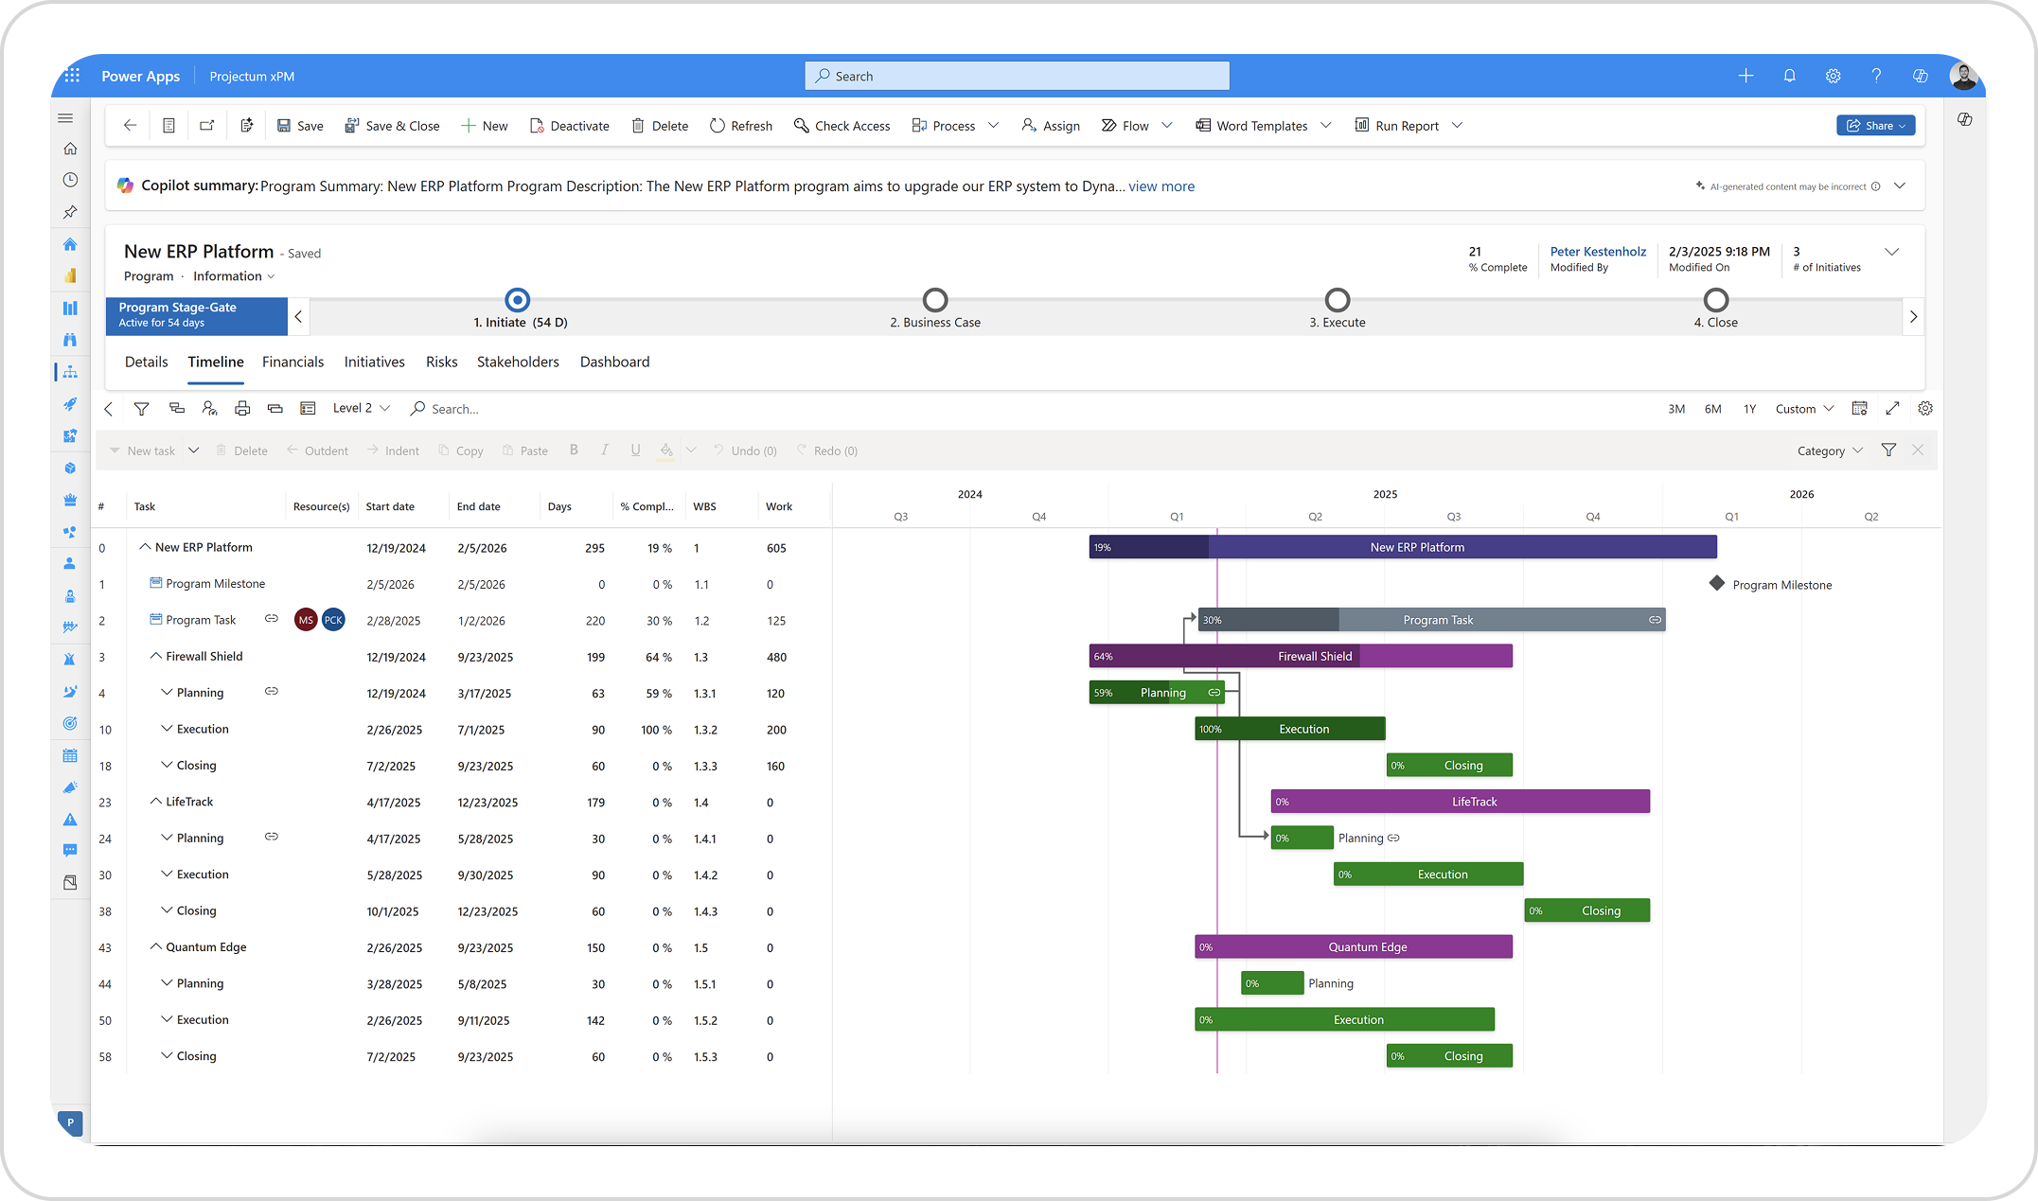Go back with the arrow icon
This screenshot has width=2038, height=1201.
pyautogui.click(x=131, y=125)
